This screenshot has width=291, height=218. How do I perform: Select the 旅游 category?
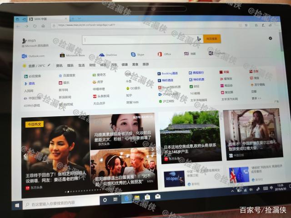pyautogui.click(x=145, y=64)
